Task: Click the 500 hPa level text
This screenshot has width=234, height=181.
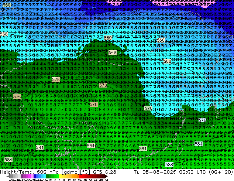Action: (x=48, y=172)
